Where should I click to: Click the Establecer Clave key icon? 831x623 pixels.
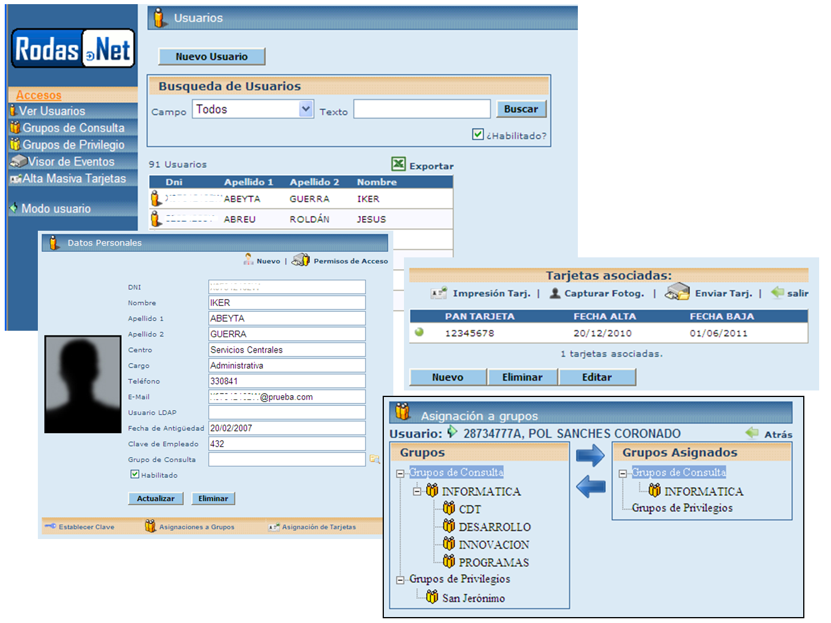click(50, 526)
